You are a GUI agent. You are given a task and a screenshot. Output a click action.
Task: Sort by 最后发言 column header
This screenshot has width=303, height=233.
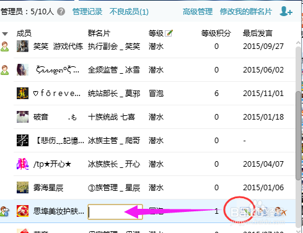pyautogui.click(x=258, y=33)
